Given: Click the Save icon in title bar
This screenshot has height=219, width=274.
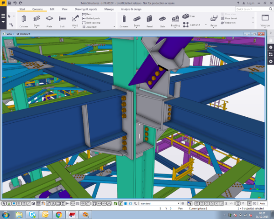Looking at the screenshot, I should click(9, 3).
